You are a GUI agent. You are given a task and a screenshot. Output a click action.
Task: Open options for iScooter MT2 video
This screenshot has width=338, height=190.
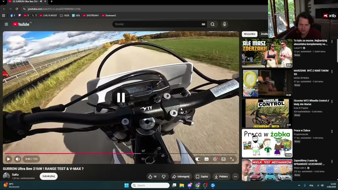(332, 102)
